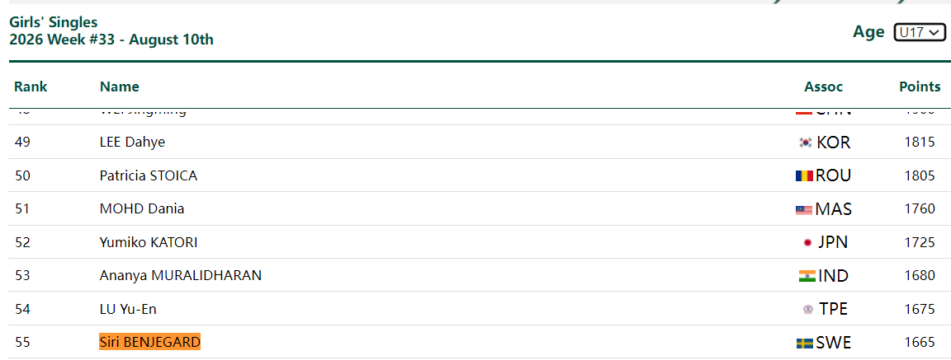Sort by Rank column header
The height and width of the screenshot is (360, 951).
[x=31, y=86]
